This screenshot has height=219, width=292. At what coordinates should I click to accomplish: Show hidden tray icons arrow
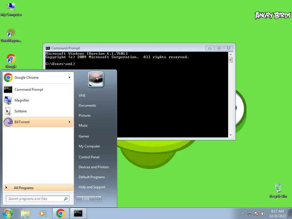[x=242, y=214]
